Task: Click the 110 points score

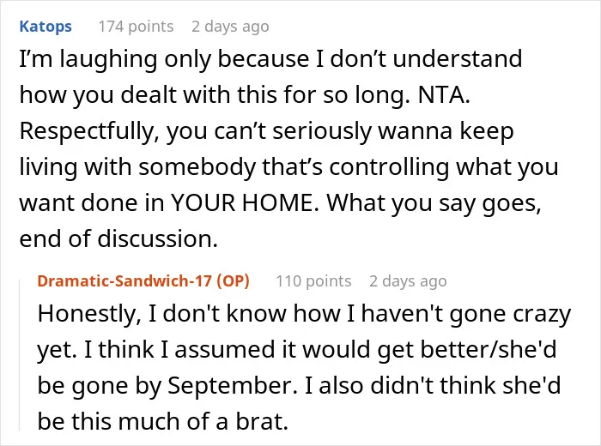Action: [x=313, y=281]
